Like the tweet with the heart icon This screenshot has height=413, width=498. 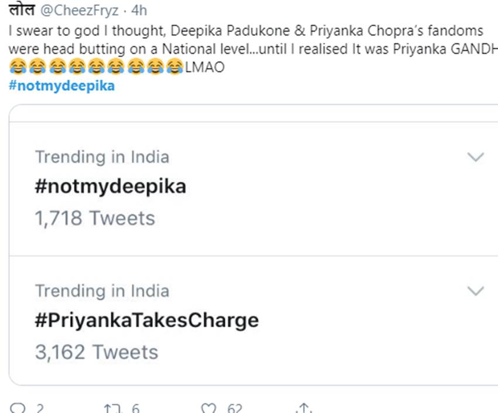208,409
